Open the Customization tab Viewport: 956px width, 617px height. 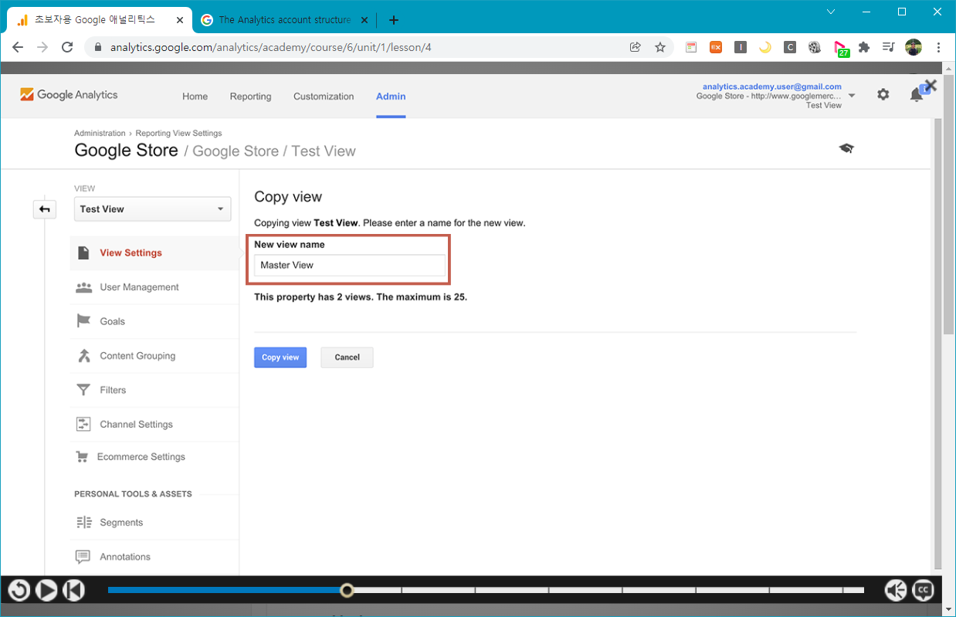(324, 97)
